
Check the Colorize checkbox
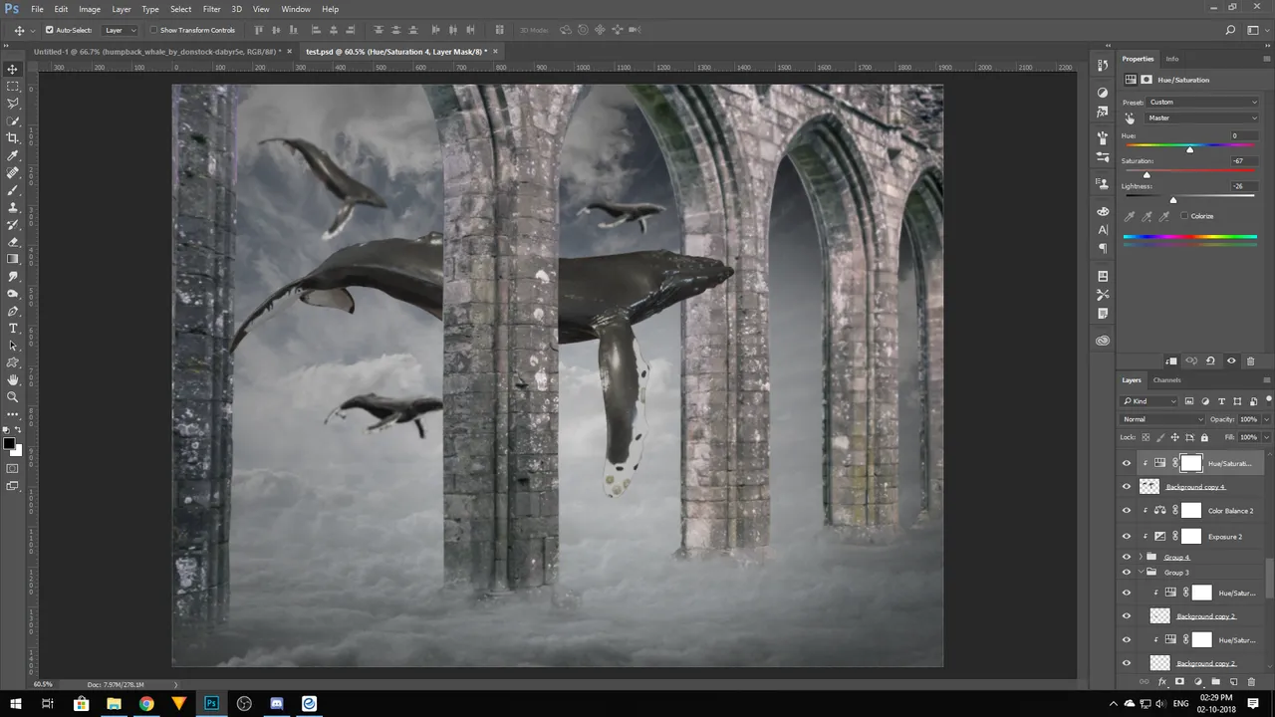click(x=1184, y=216)
